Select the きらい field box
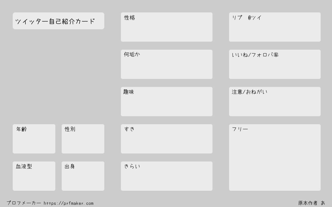 click(x=167, y=176)
